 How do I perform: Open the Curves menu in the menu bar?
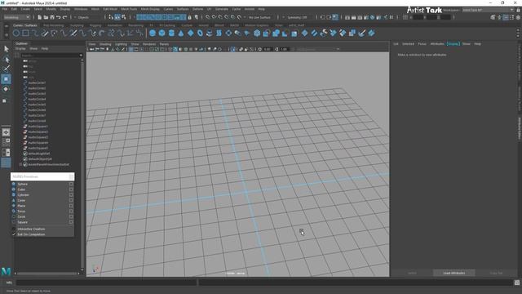point(168,9)
